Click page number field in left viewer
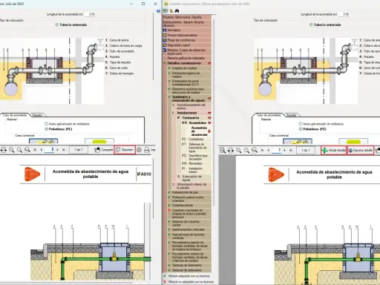380x285 pixels. tap(49, 150)
